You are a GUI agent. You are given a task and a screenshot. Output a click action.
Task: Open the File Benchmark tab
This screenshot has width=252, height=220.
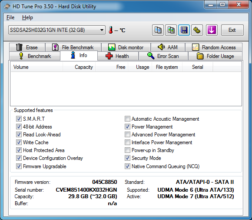tap(73, 47)
